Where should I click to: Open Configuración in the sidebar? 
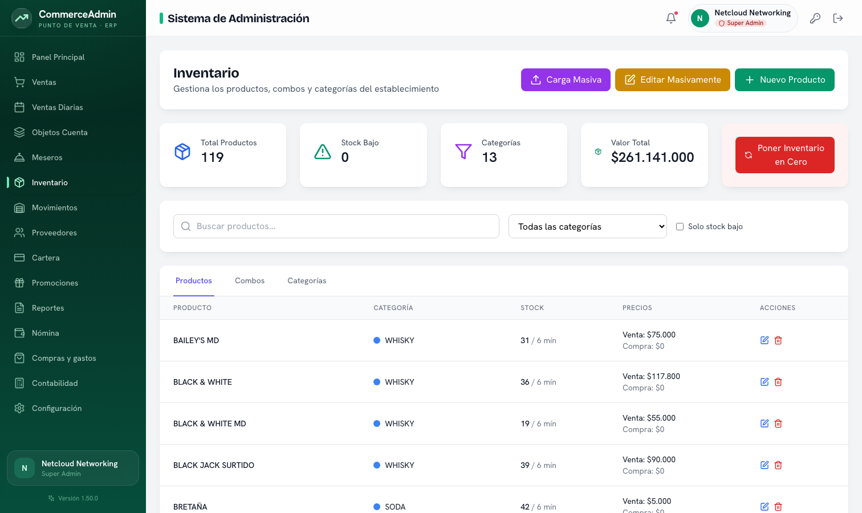coord(73,408)
